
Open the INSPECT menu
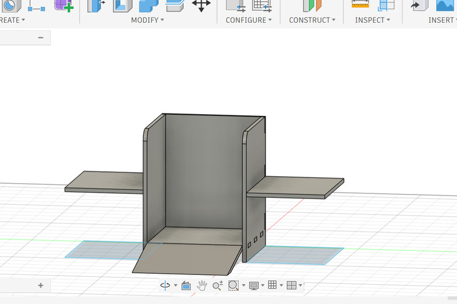(372, 20)
